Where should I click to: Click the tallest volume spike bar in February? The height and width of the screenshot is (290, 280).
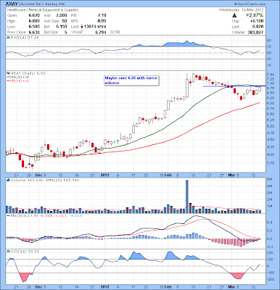coord(186,196)
